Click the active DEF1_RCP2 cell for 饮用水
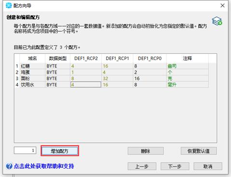Viewport: 231px width, 177px height. 86,85
